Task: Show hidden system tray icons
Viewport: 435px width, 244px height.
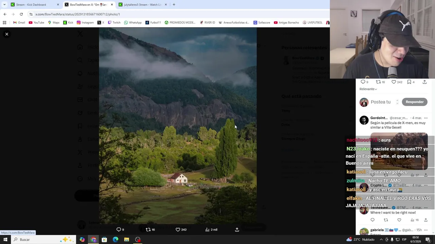Action: (381, 240)
